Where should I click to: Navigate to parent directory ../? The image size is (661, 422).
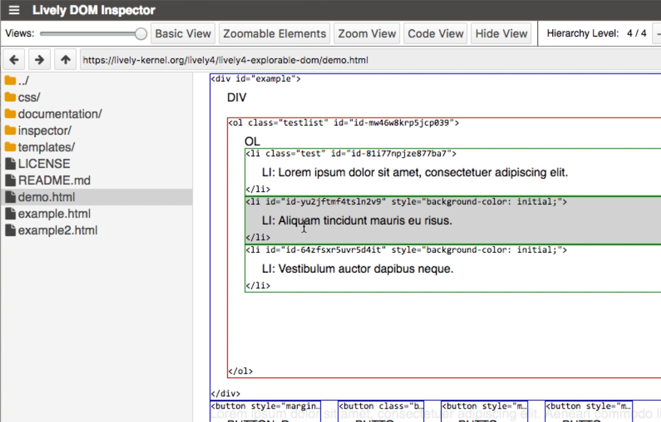(23, 81)
